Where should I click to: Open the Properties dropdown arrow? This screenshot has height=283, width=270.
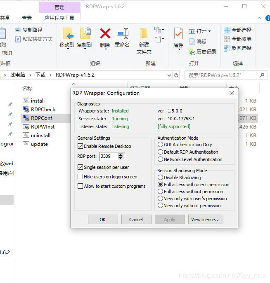[180, 49]
